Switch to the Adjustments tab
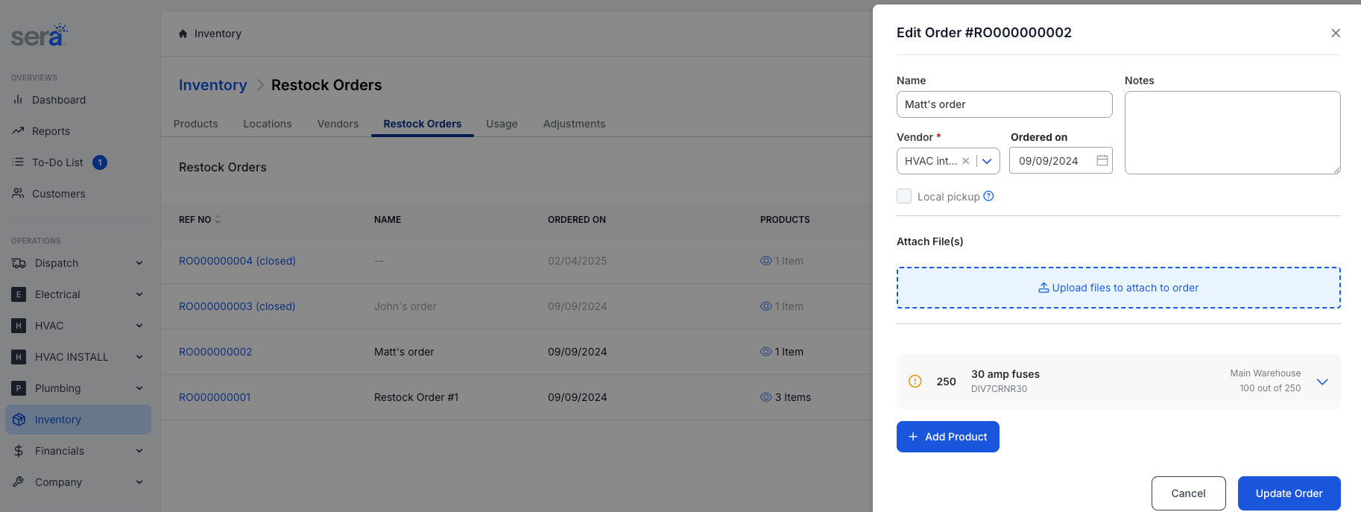The width and height of the screenshot is (1361, 512). click(x=574, y=124)
